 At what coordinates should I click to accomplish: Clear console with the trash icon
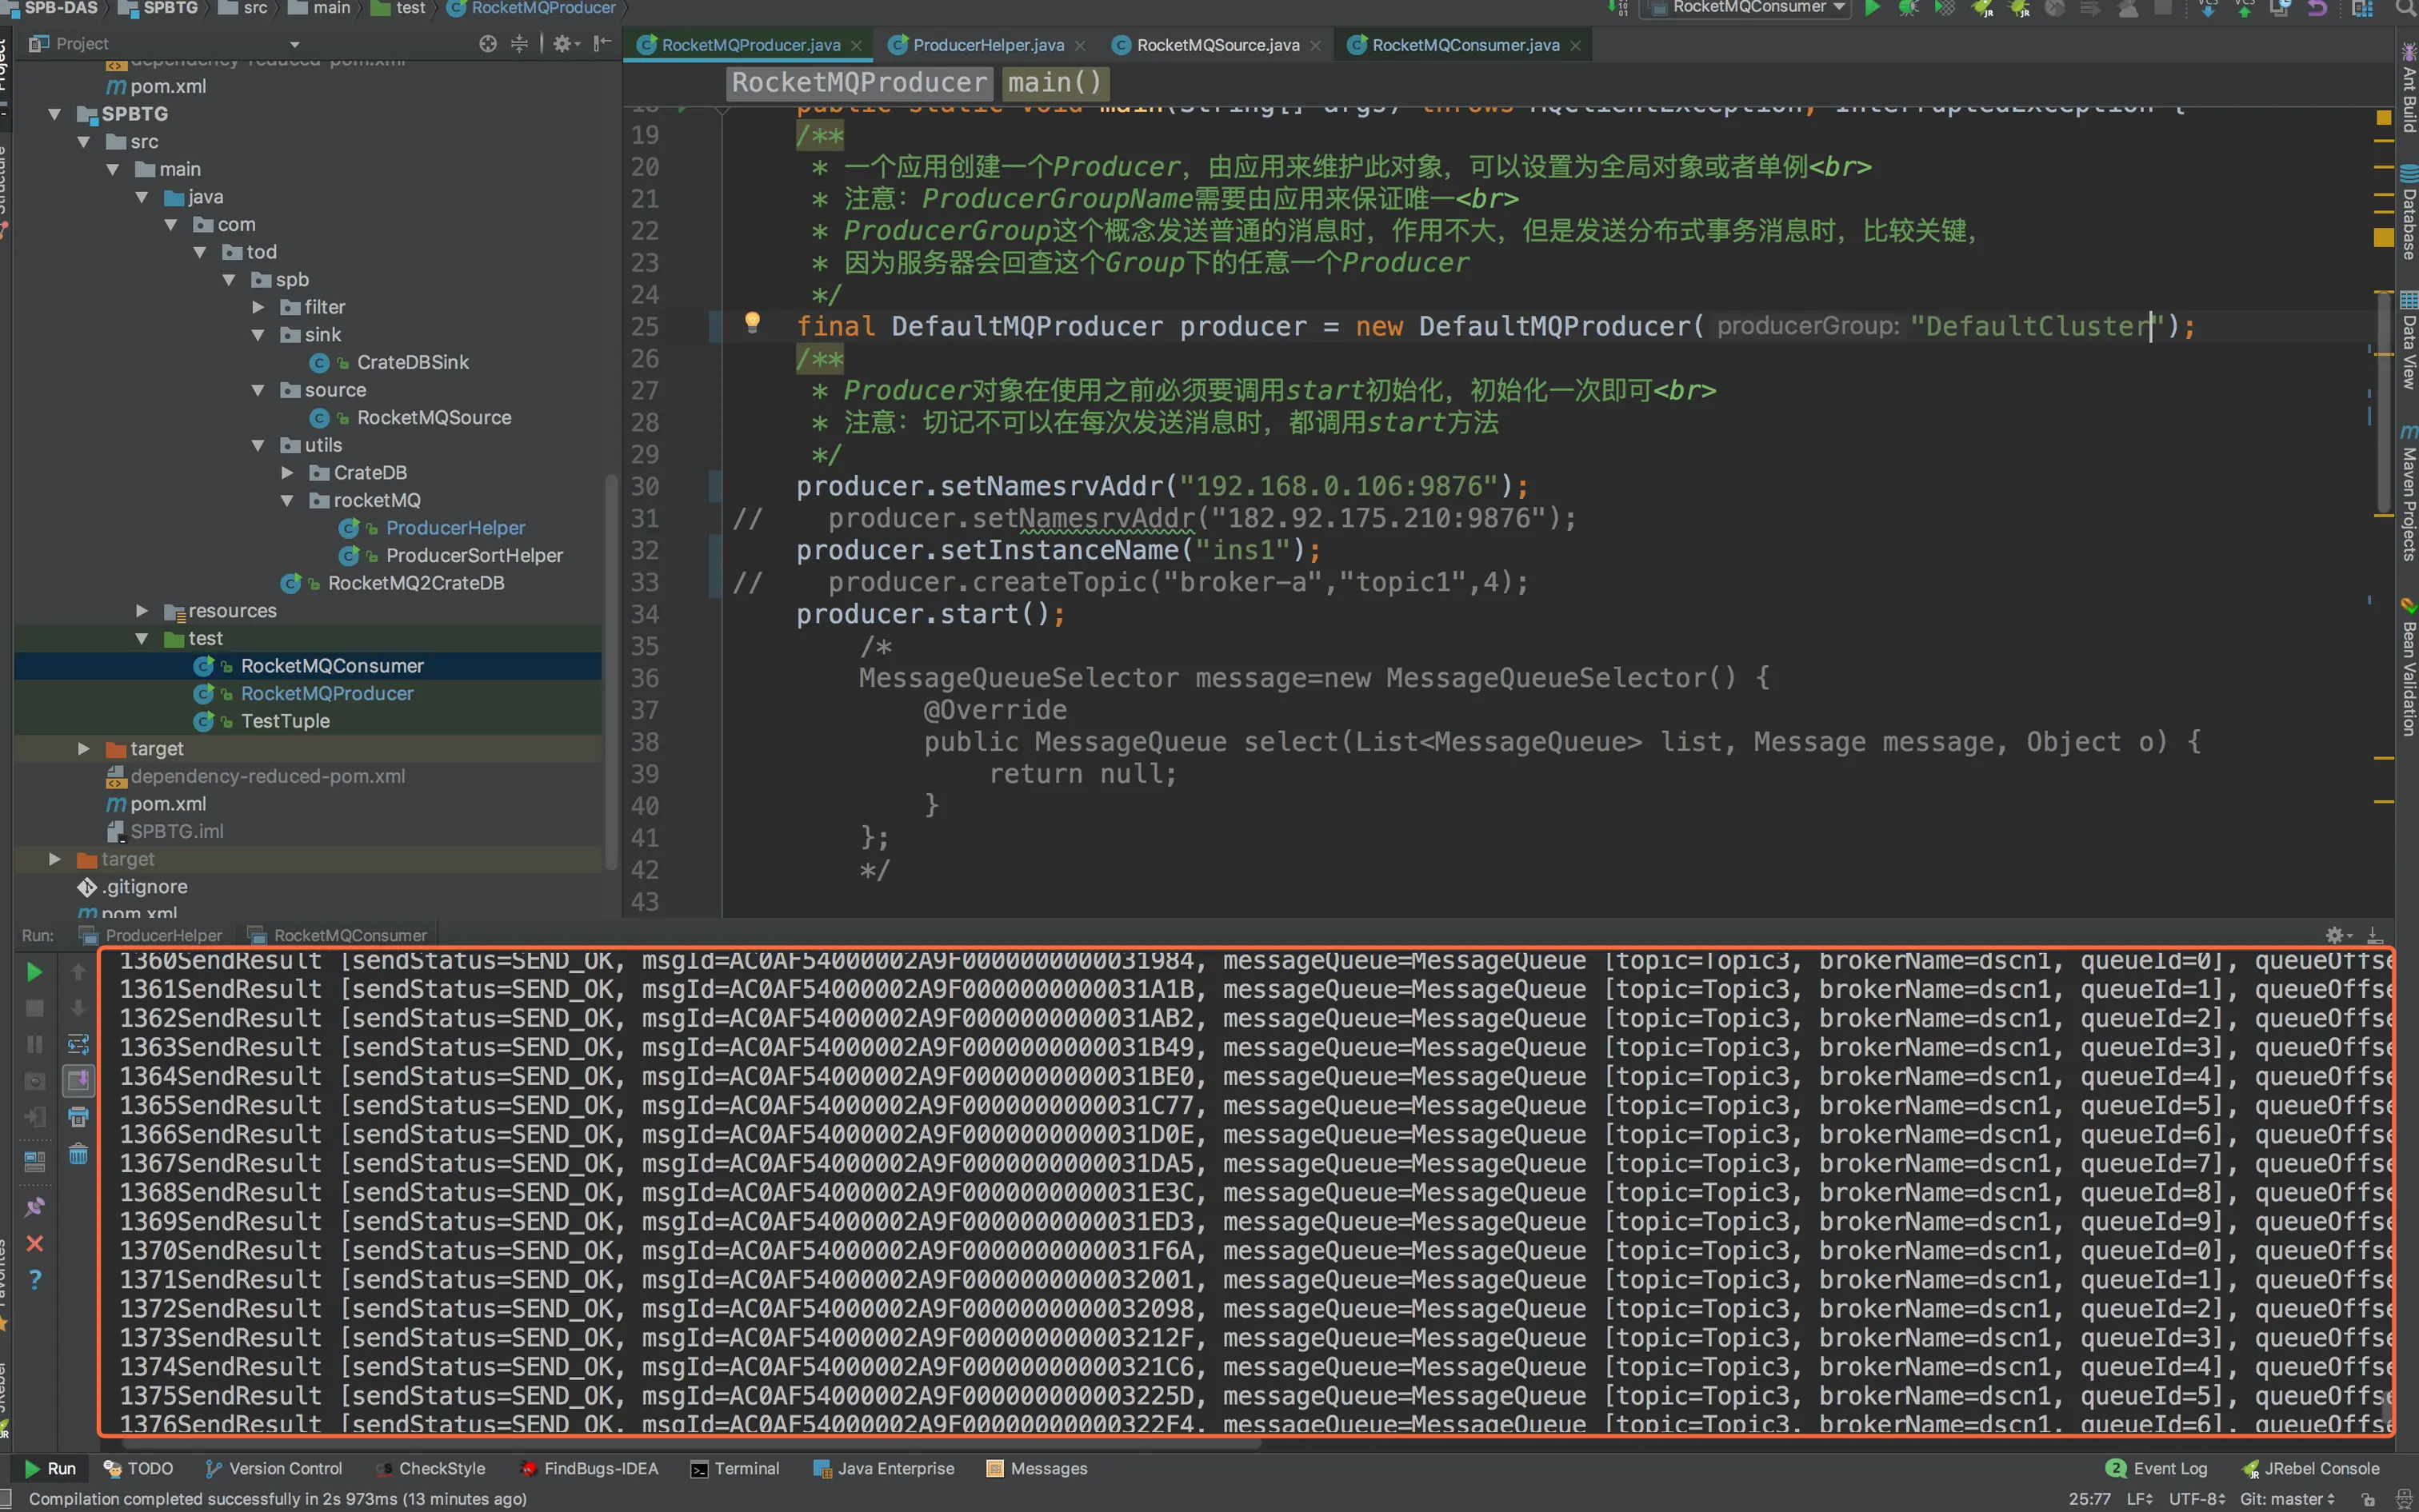(78, 1155)
